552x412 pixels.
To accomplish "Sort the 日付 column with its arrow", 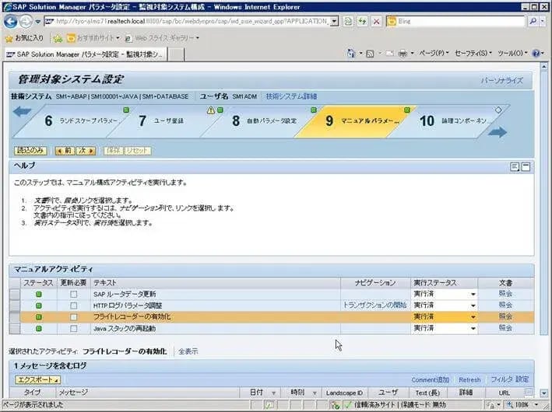I will pos(273,393).
